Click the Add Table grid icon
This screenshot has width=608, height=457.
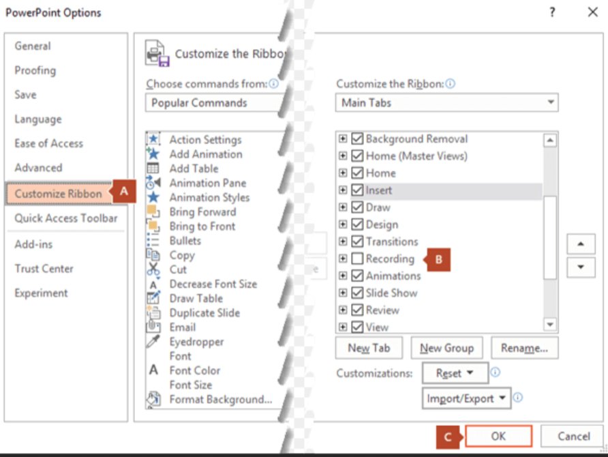(x=153, y=168)
